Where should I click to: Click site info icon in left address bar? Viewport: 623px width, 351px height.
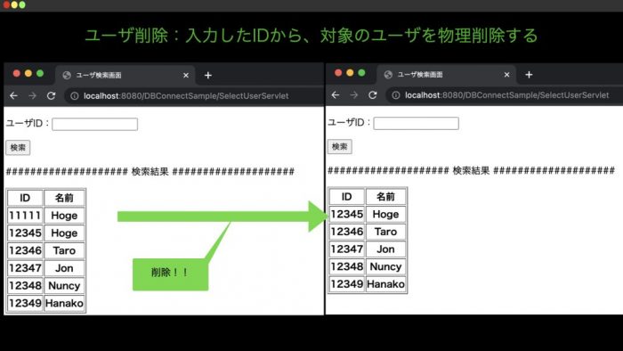tap(74, 96)
